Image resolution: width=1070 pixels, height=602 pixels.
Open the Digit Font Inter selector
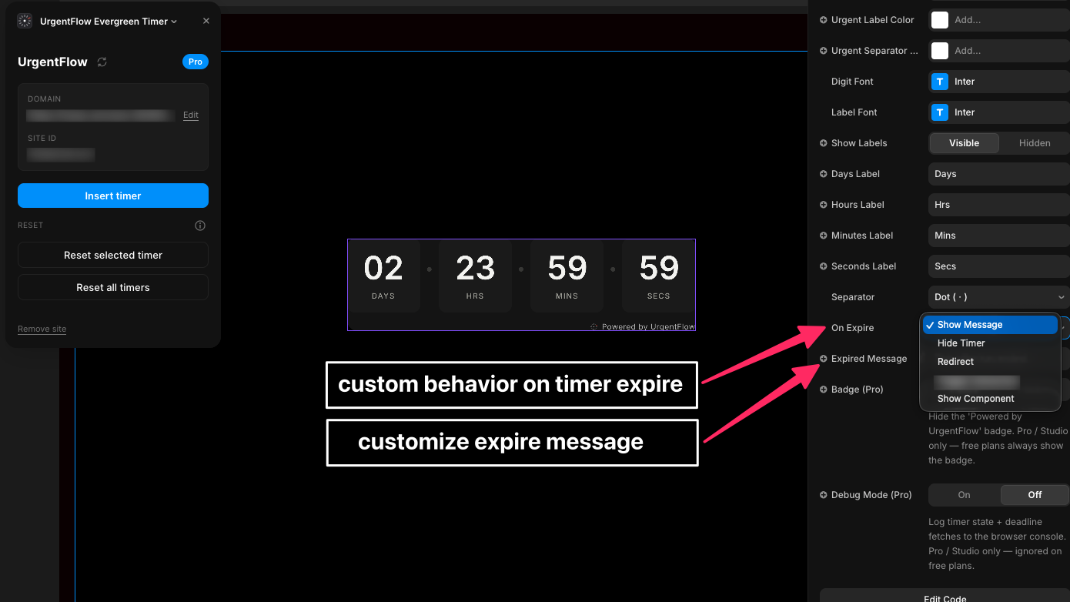pyautogui.click(x=999, y=82)
